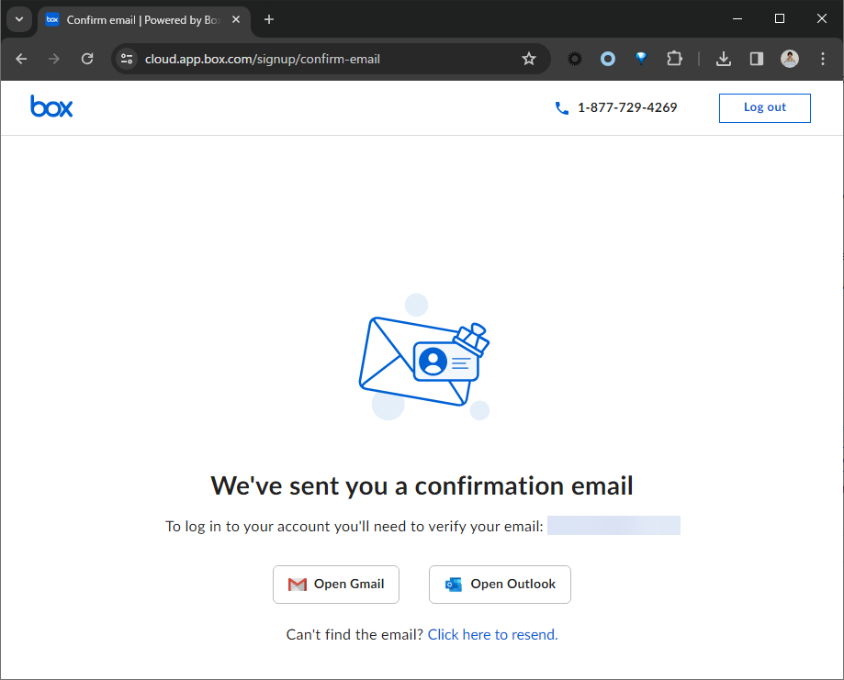Reload the current page
Viewport: 844px width, 680px height.
pos(87,59)
